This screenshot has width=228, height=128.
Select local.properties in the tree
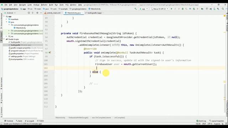[x=21, y=59]
